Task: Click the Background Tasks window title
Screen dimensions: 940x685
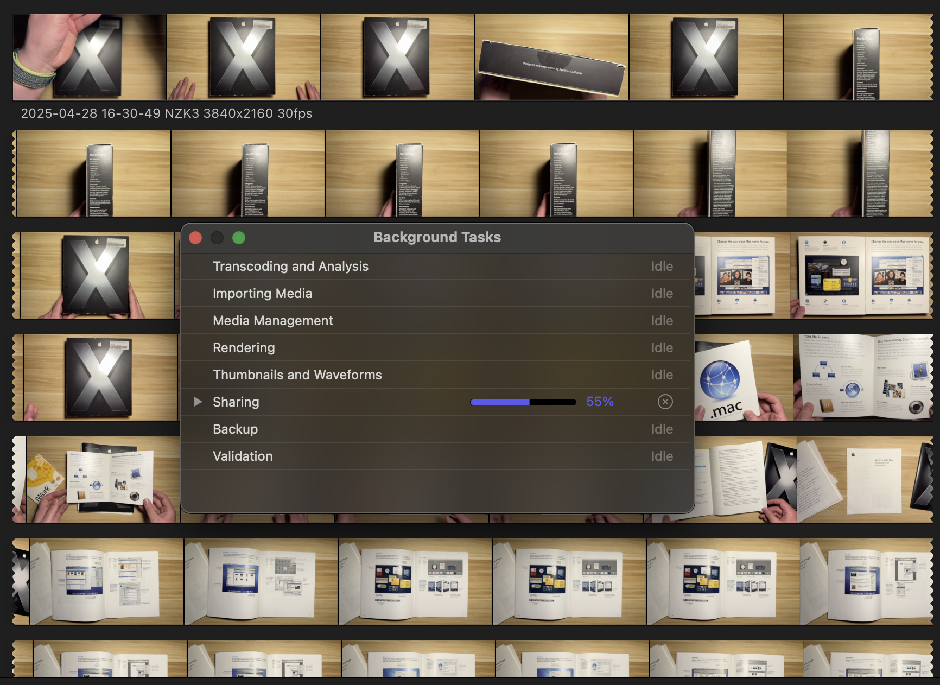Action: pos(437,237)
